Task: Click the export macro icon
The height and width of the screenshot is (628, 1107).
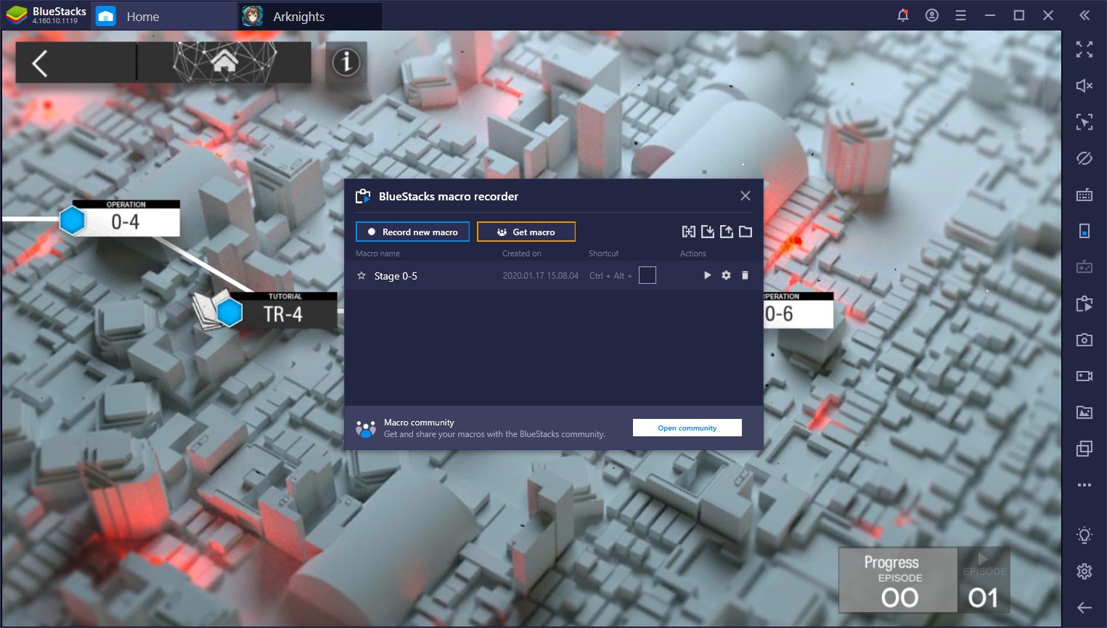Action: click(727, 232)
